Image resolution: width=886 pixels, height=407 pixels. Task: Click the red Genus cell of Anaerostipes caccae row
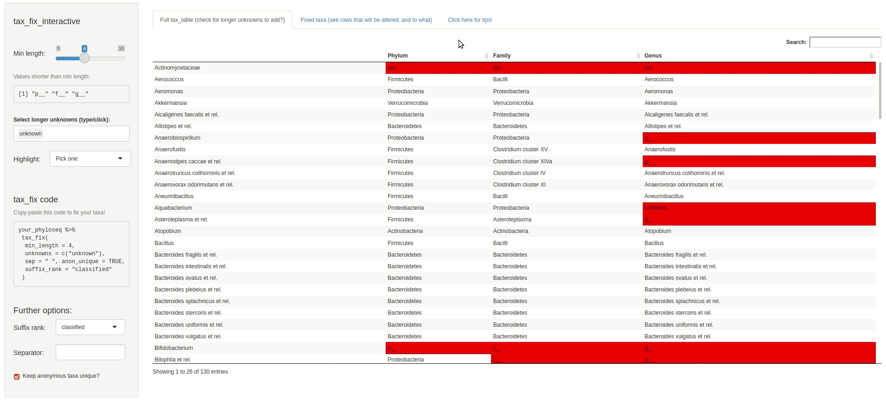click(759, 162)
